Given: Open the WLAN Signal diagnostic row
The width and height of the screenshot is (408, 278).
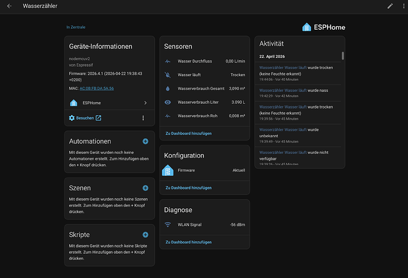Looking at the screenshot, I should pyautogui.click(x=205, y=225).
